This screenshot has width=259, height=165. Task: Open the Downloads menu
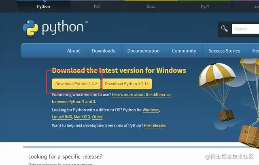point(104,51)
